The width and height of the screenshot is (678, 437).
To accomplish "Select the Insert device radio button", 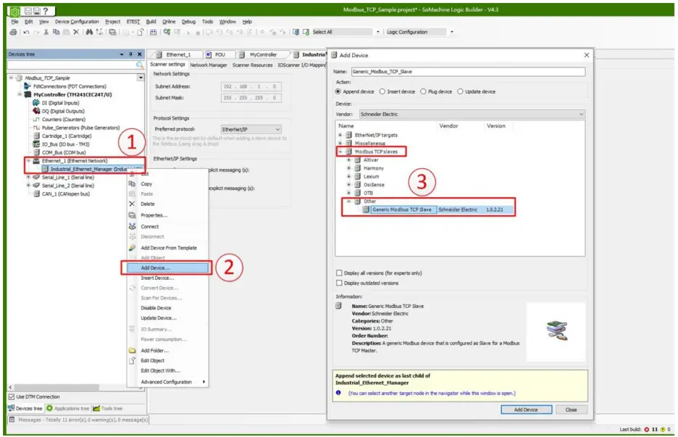I will pyautogui.click(x=382, y=92).
